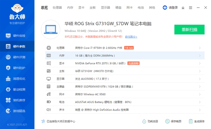211x129 pixels.
Task: Expand the 网卡 row chevron
Action: pyautogui.click(x=200, y=94)
